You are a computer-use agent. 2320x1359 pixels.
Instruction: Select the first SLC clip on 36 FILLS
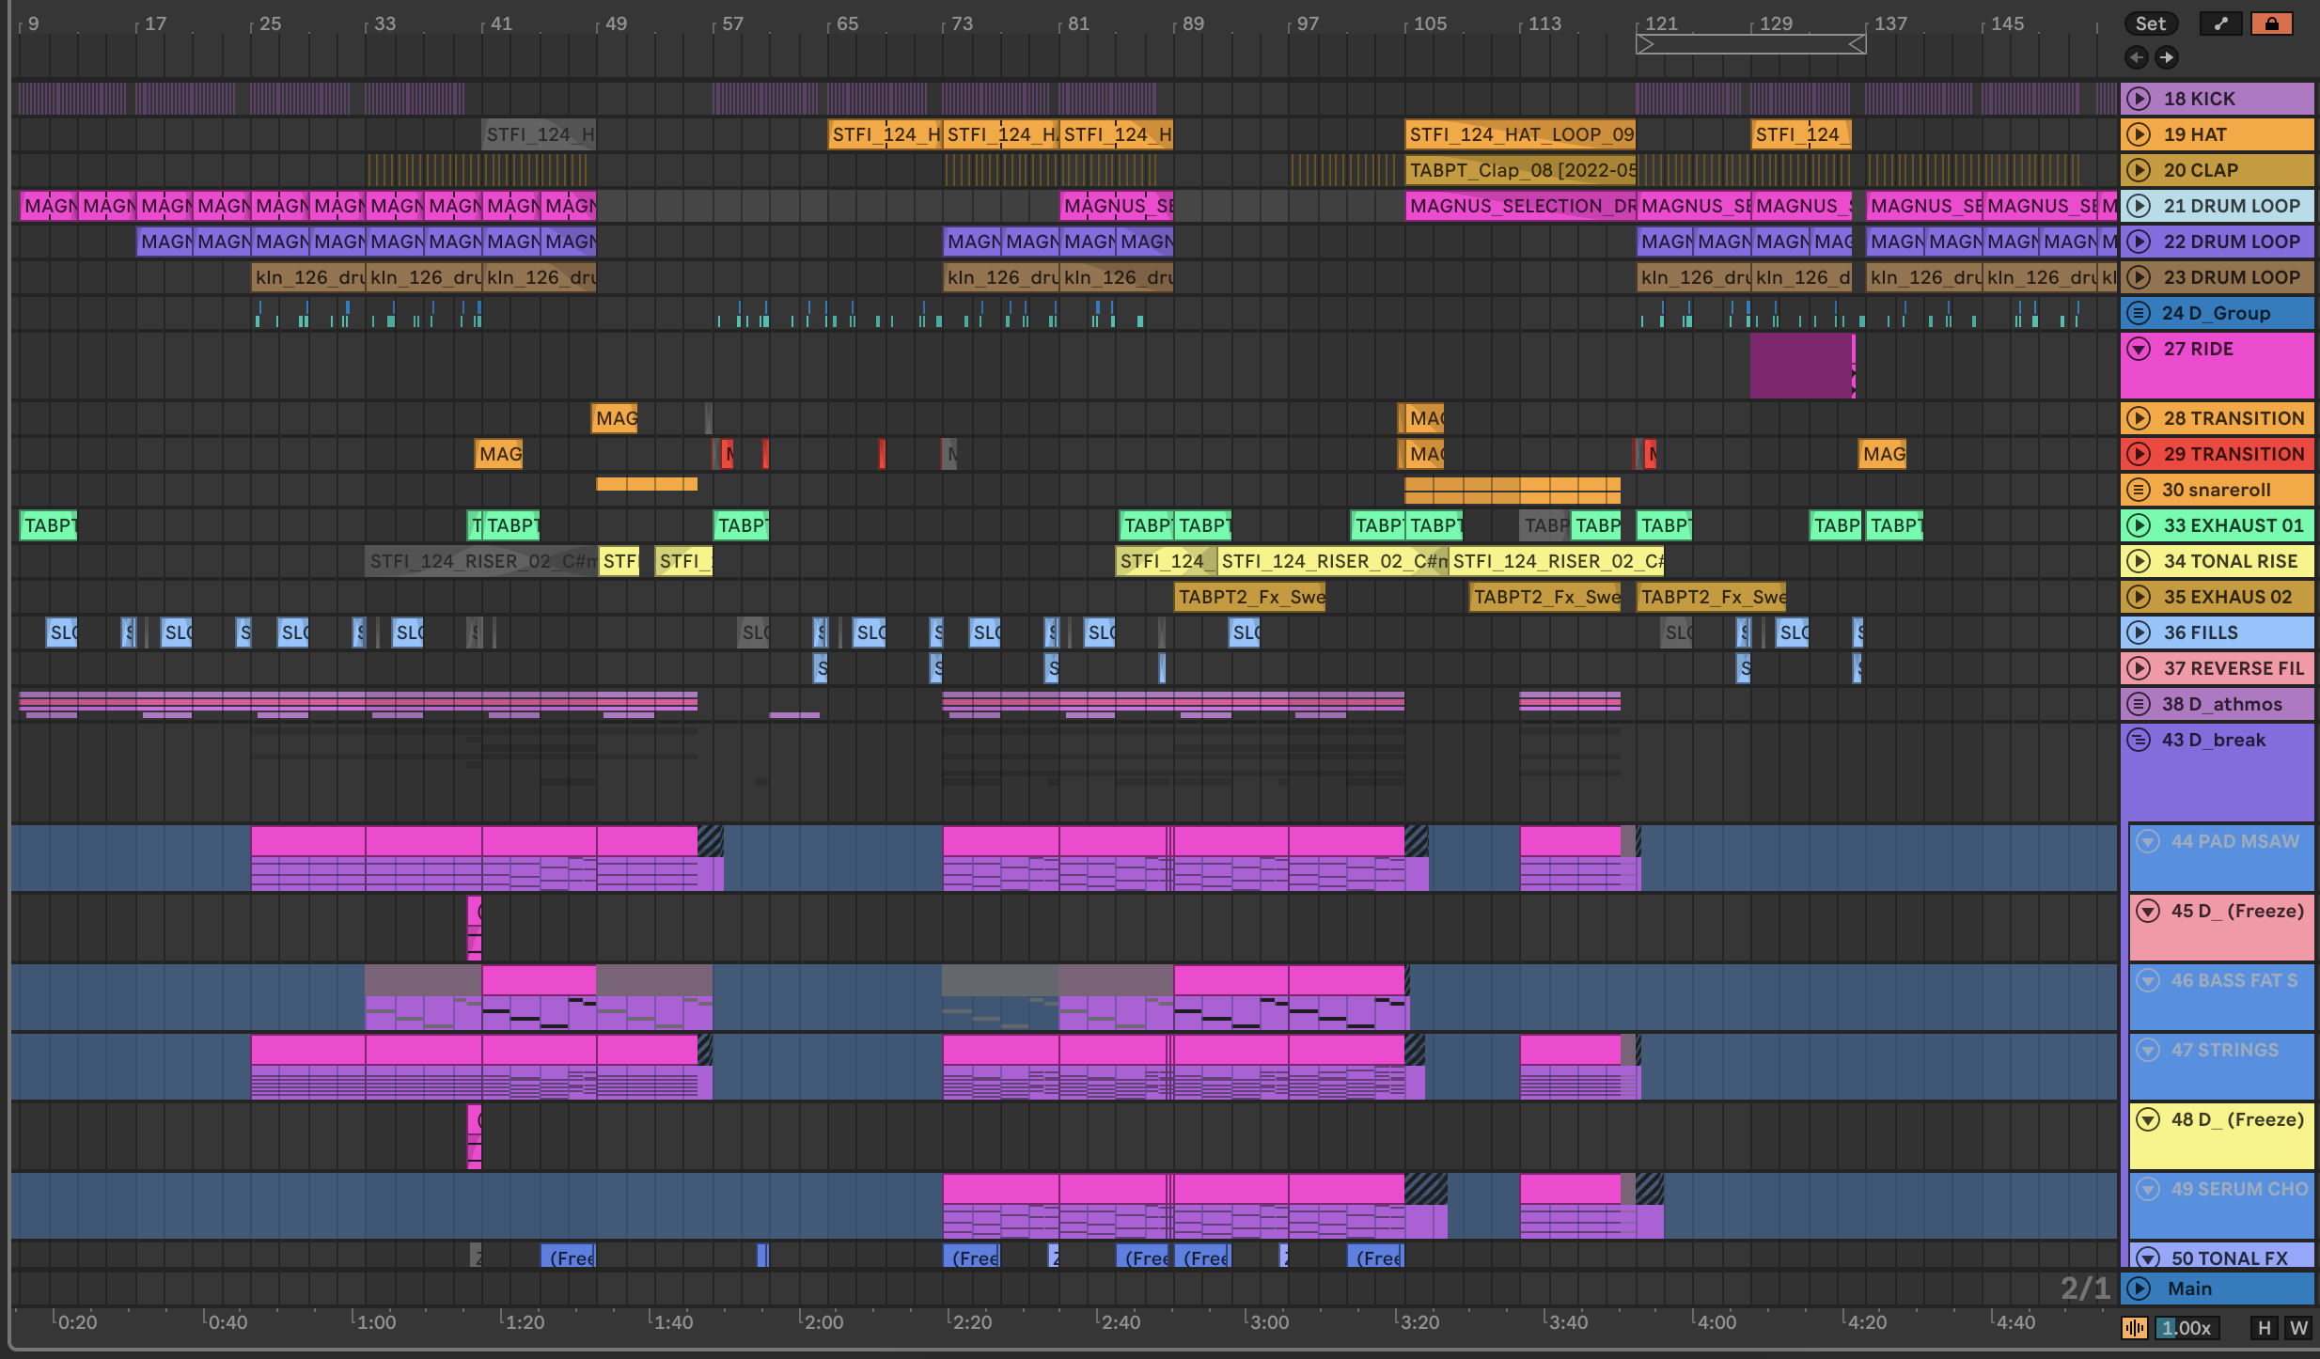(61, 633)
